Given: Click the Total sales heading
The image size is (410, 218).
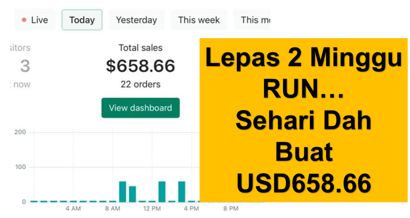Looking at the screenshot, I should pyautogui.click(x=140, y=48).
